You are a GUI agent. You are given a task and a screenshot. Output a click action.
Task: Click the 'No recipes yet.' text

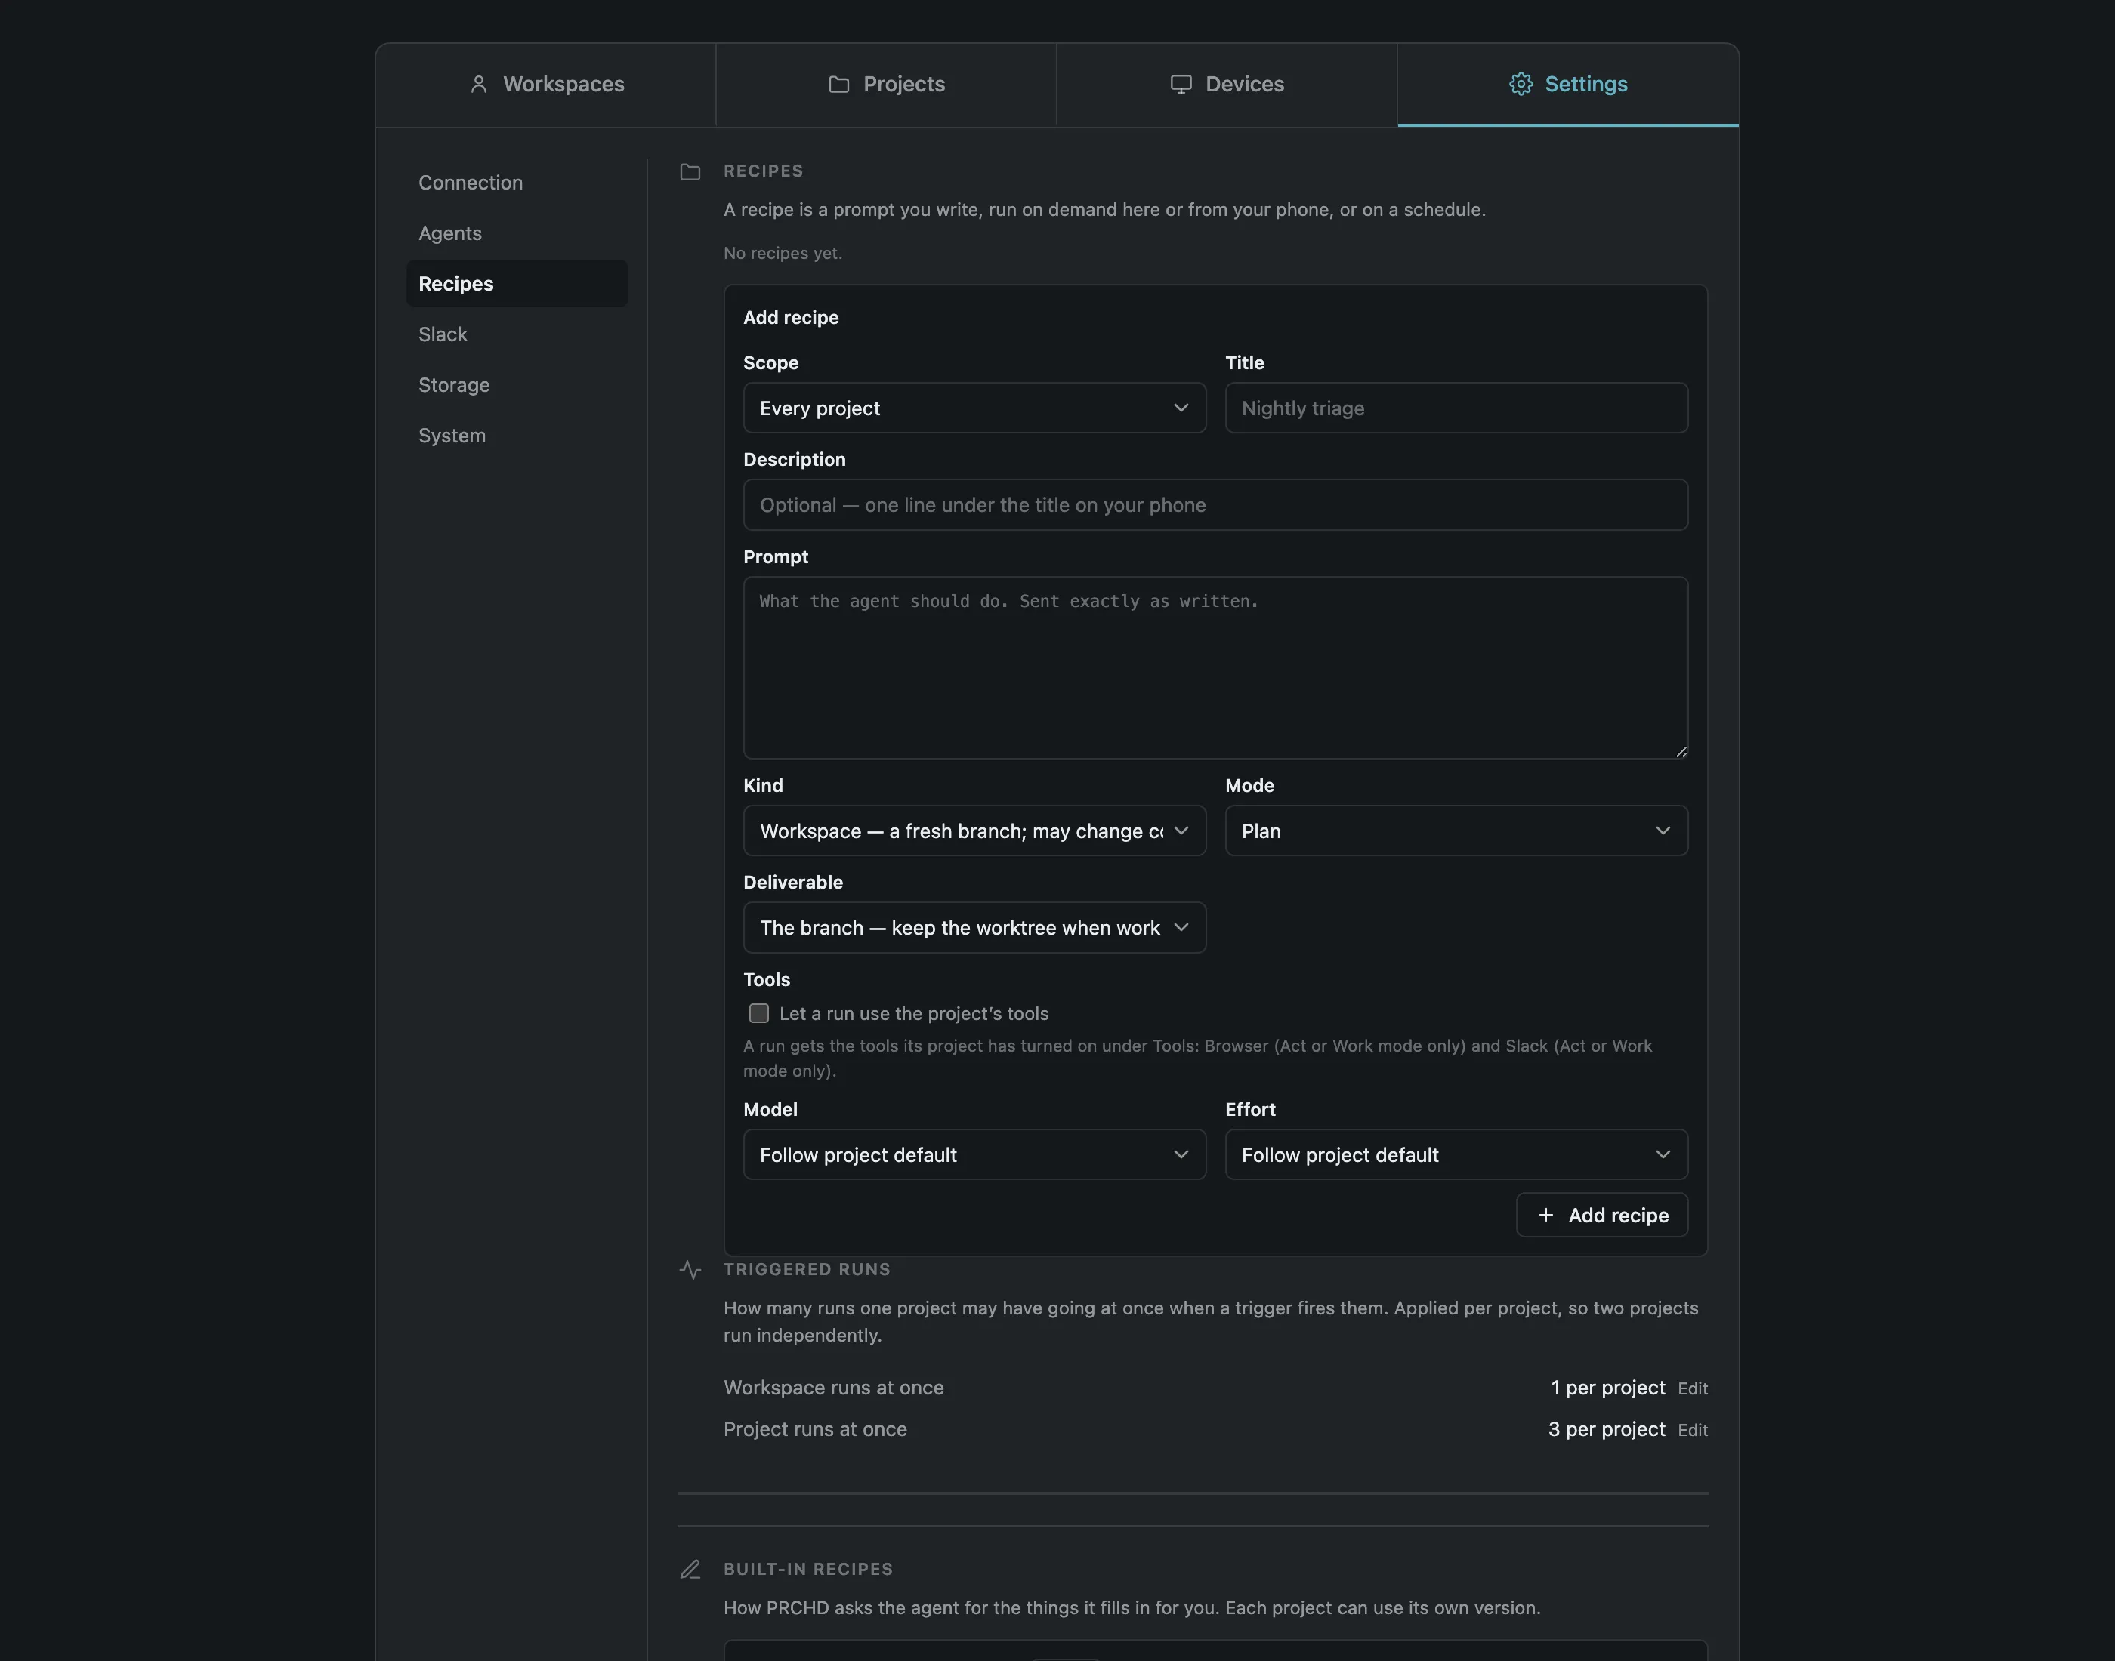(x=783, y=253)
